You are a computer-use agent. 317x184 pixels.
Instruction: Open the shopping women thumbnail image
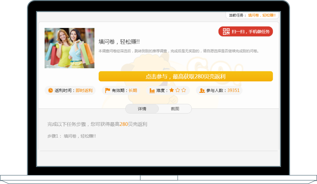tap(69, 48)
